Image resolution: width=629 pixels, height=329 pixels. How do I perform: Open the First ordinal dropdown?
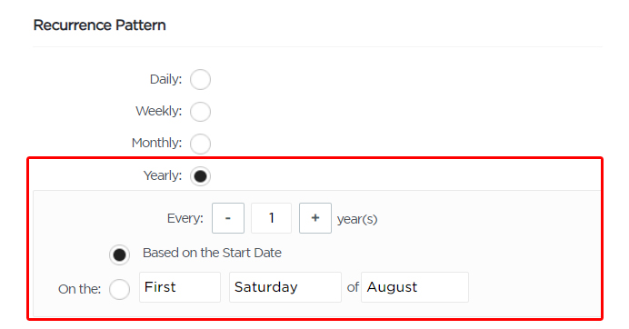(180, 287)
